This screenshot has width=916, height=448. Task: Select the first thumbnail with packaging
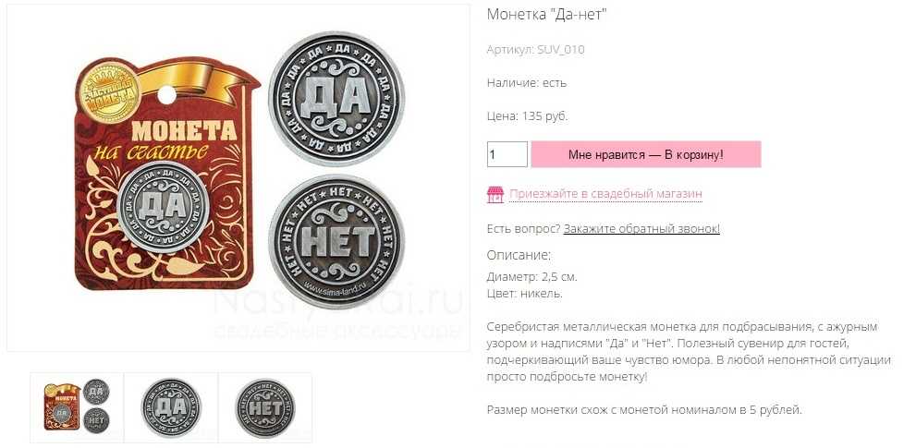[x=77, y=407]
